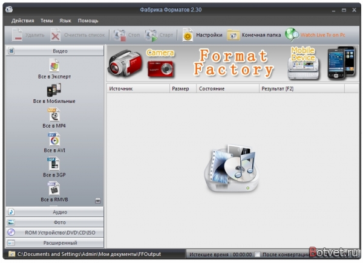
Task: Click the music note icon on Аудио panel
Action: pyautogui.click(x=11, y=212)
